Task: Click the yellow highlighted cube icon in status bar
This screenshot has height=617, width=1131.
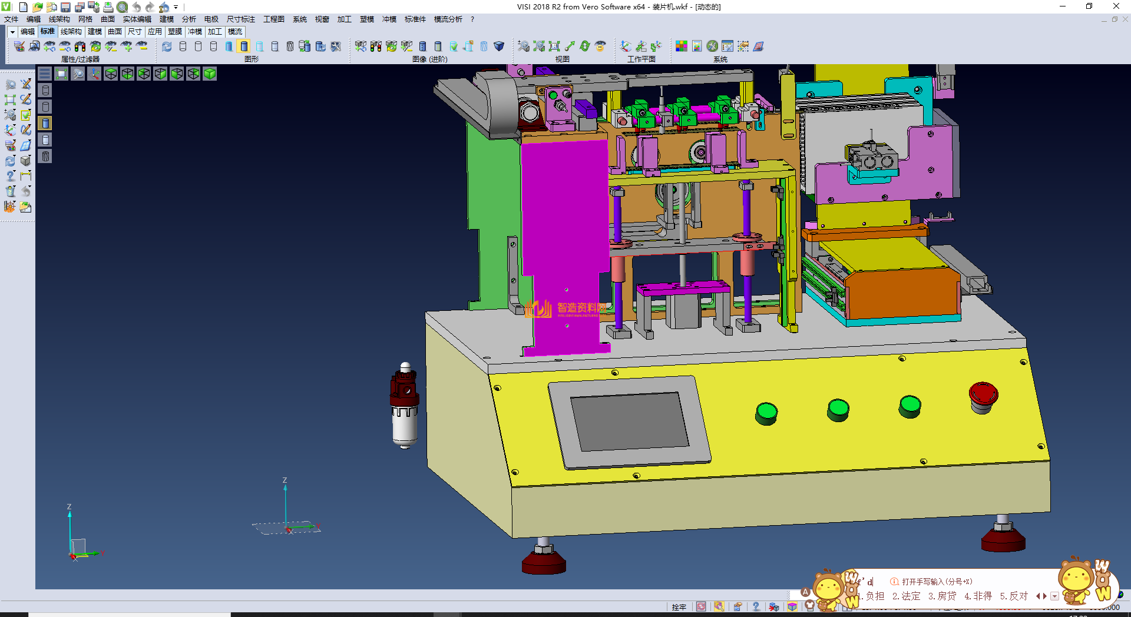Action: point(792,607)
